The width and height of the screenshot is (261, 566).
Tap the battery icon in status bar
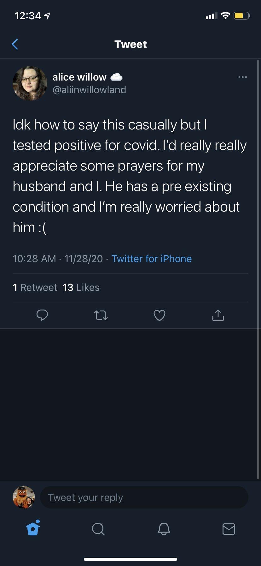241,15
